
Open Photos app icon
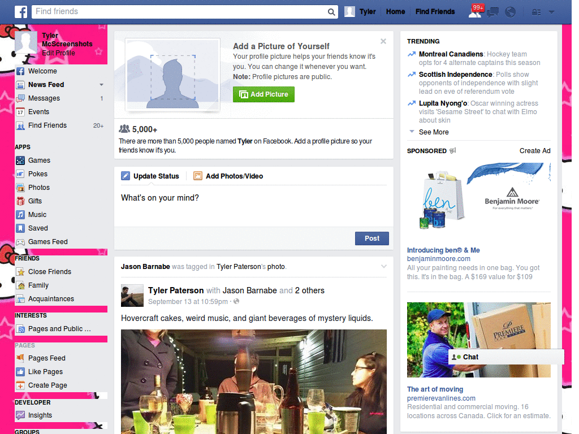tap(20, 188)
